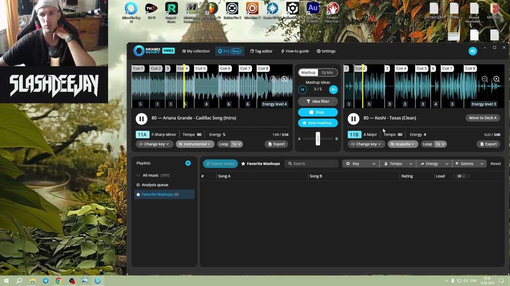510x286 pixels.
Task: Open Traktor Pro 3 desktop shortcut
Action: (x=232, y=11)
